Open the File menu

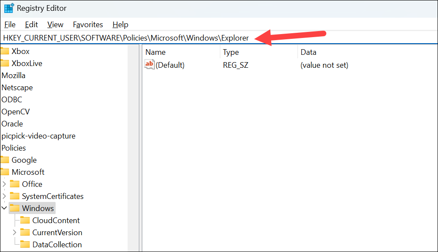[10, 25]
